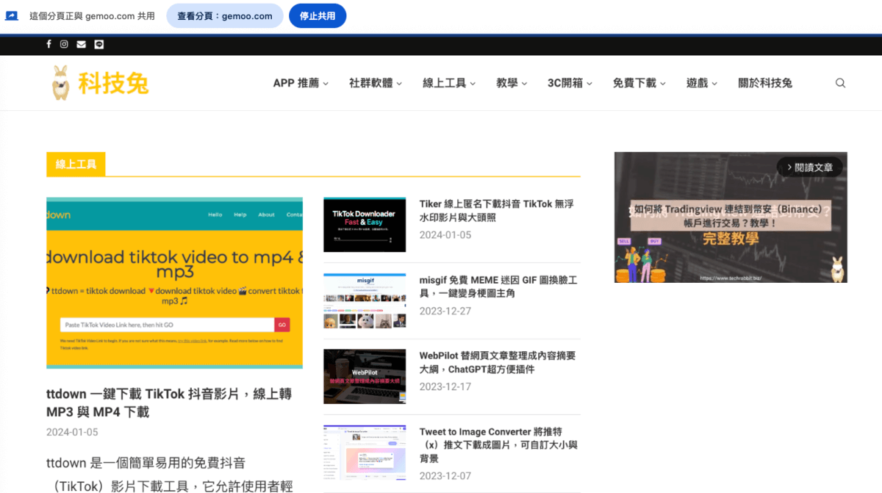Viewport: 882px width, 493px height.
Task: Open the 教學 menu item
Action: point(511,83)
